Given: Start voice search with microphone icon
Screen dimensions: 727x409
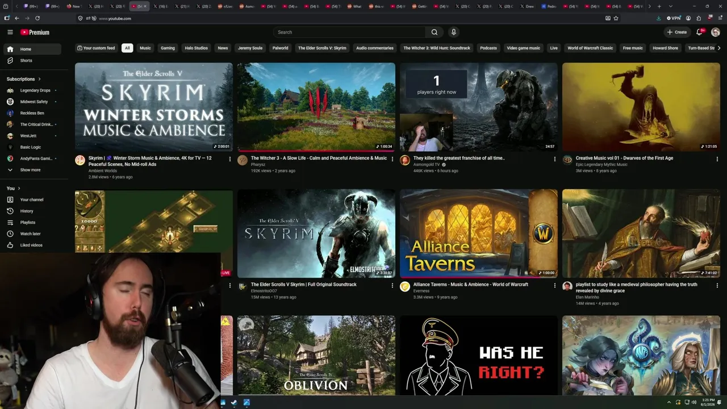Looking at the screenshot, I should 453,32.
